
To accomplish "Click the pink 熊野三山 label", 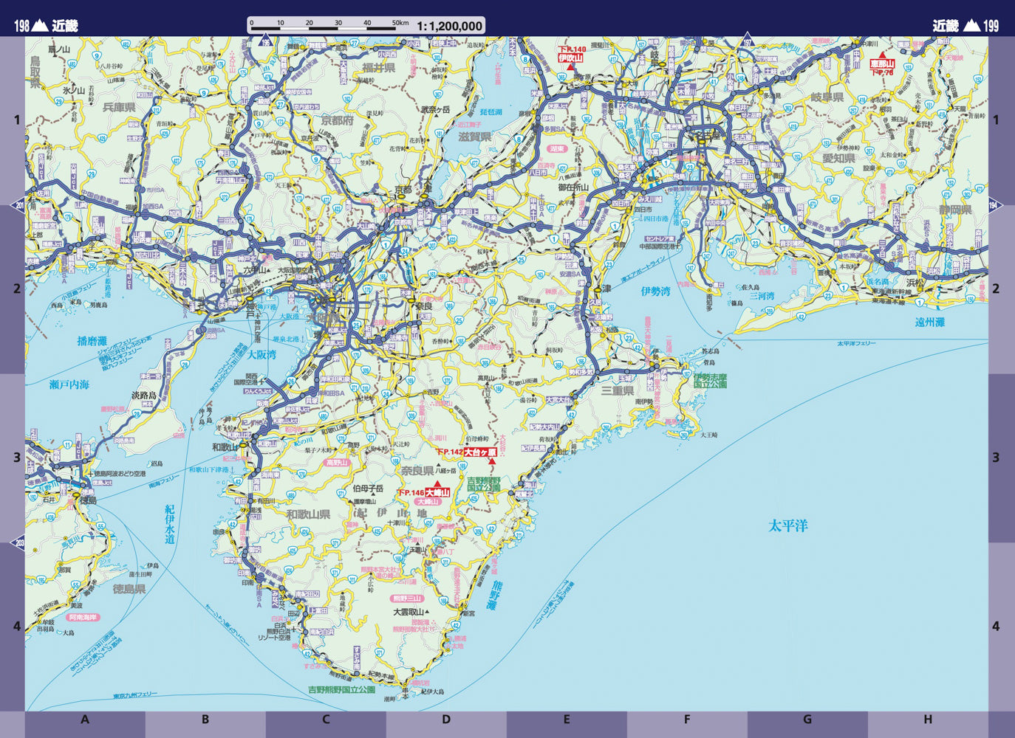I will tap(407, 599).
